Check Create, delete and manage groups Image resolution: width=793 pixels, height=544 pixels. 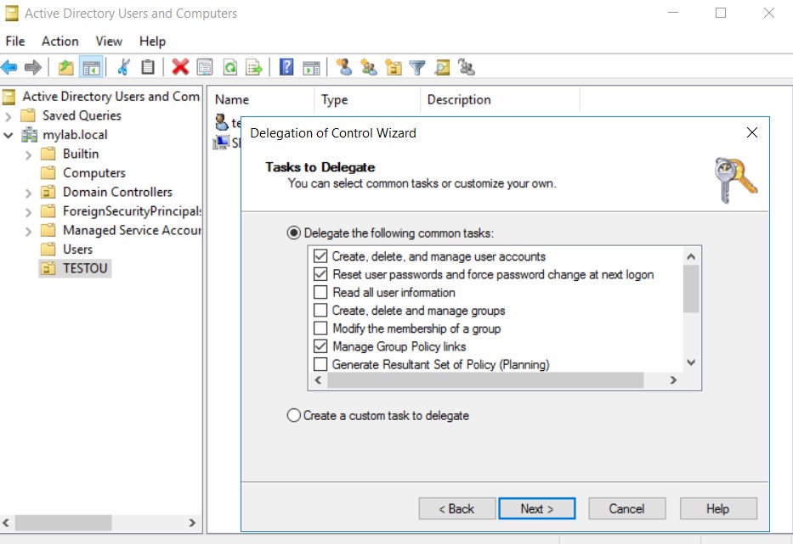[x=320, y=310]
